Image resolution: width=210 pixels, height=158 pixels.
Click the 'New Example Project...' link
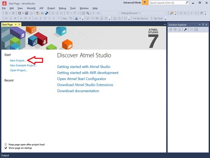23,65
